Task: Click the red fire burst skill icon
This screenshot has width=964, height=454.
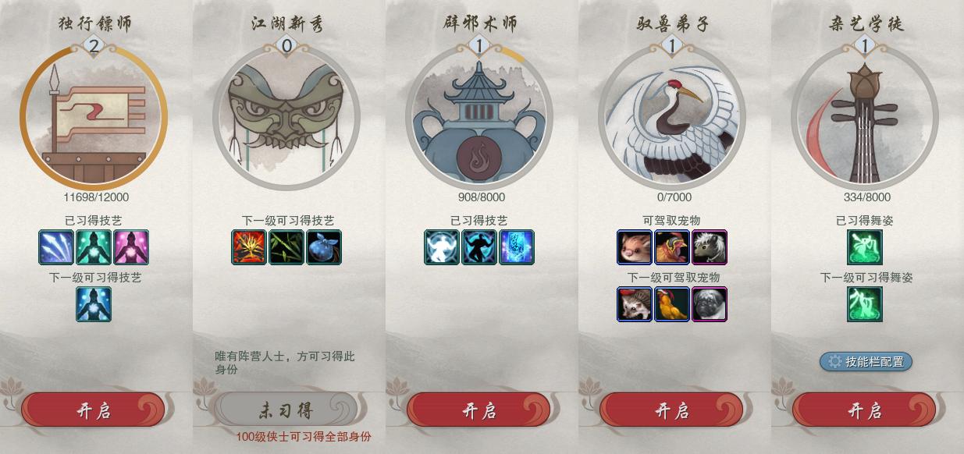Action: tap(249, 247)
